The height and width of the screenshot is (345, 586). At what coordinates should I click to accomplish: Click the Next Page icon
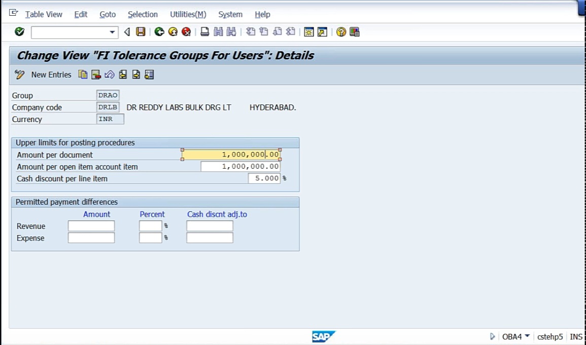(278, 32)
